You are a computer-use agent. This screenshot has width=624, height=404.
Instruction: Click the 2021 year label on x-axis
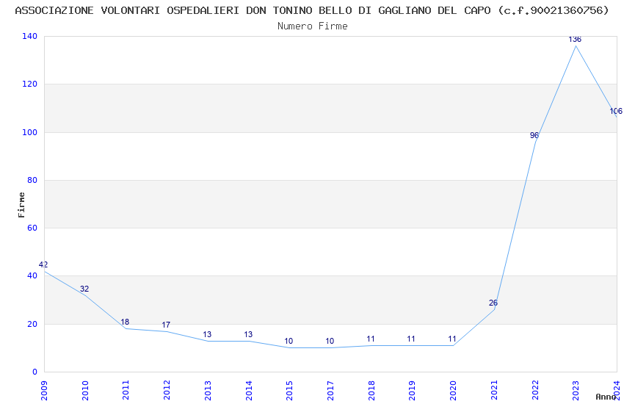494,390
